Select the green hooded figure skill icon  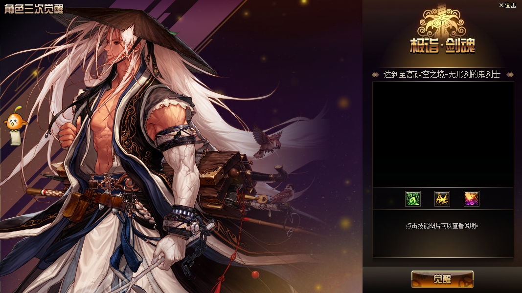tap(413, 199)
